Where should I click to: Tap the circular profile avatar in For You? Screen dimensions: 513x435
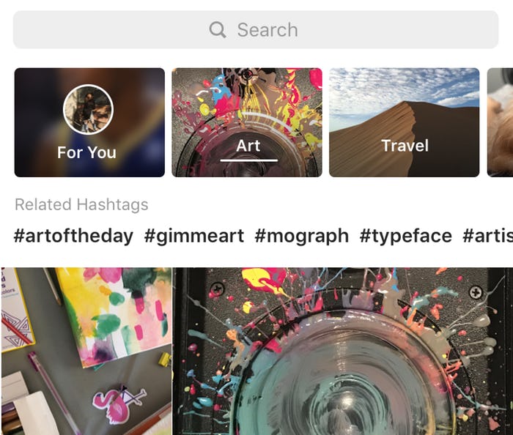pos(88,109)
